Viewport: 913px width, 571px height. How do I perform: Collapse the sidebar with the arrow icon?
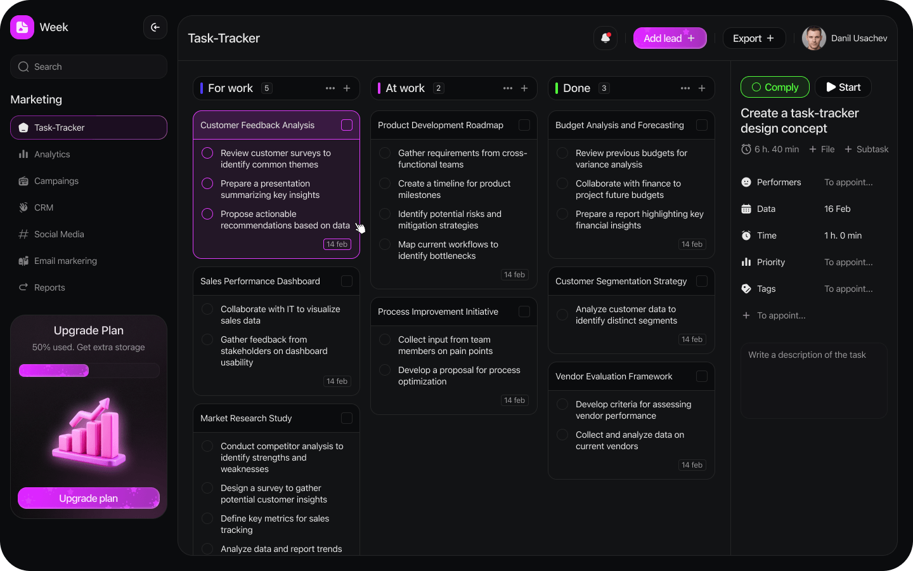155,27
